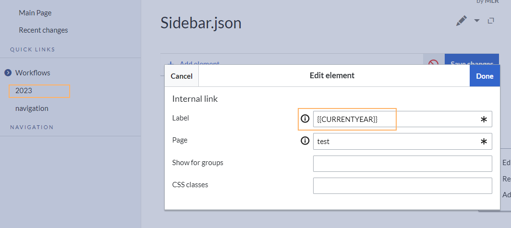The height and width of the screenshot is (228, 511).
Task: Open the 2023 quick link
Action: tap(24, 91)
